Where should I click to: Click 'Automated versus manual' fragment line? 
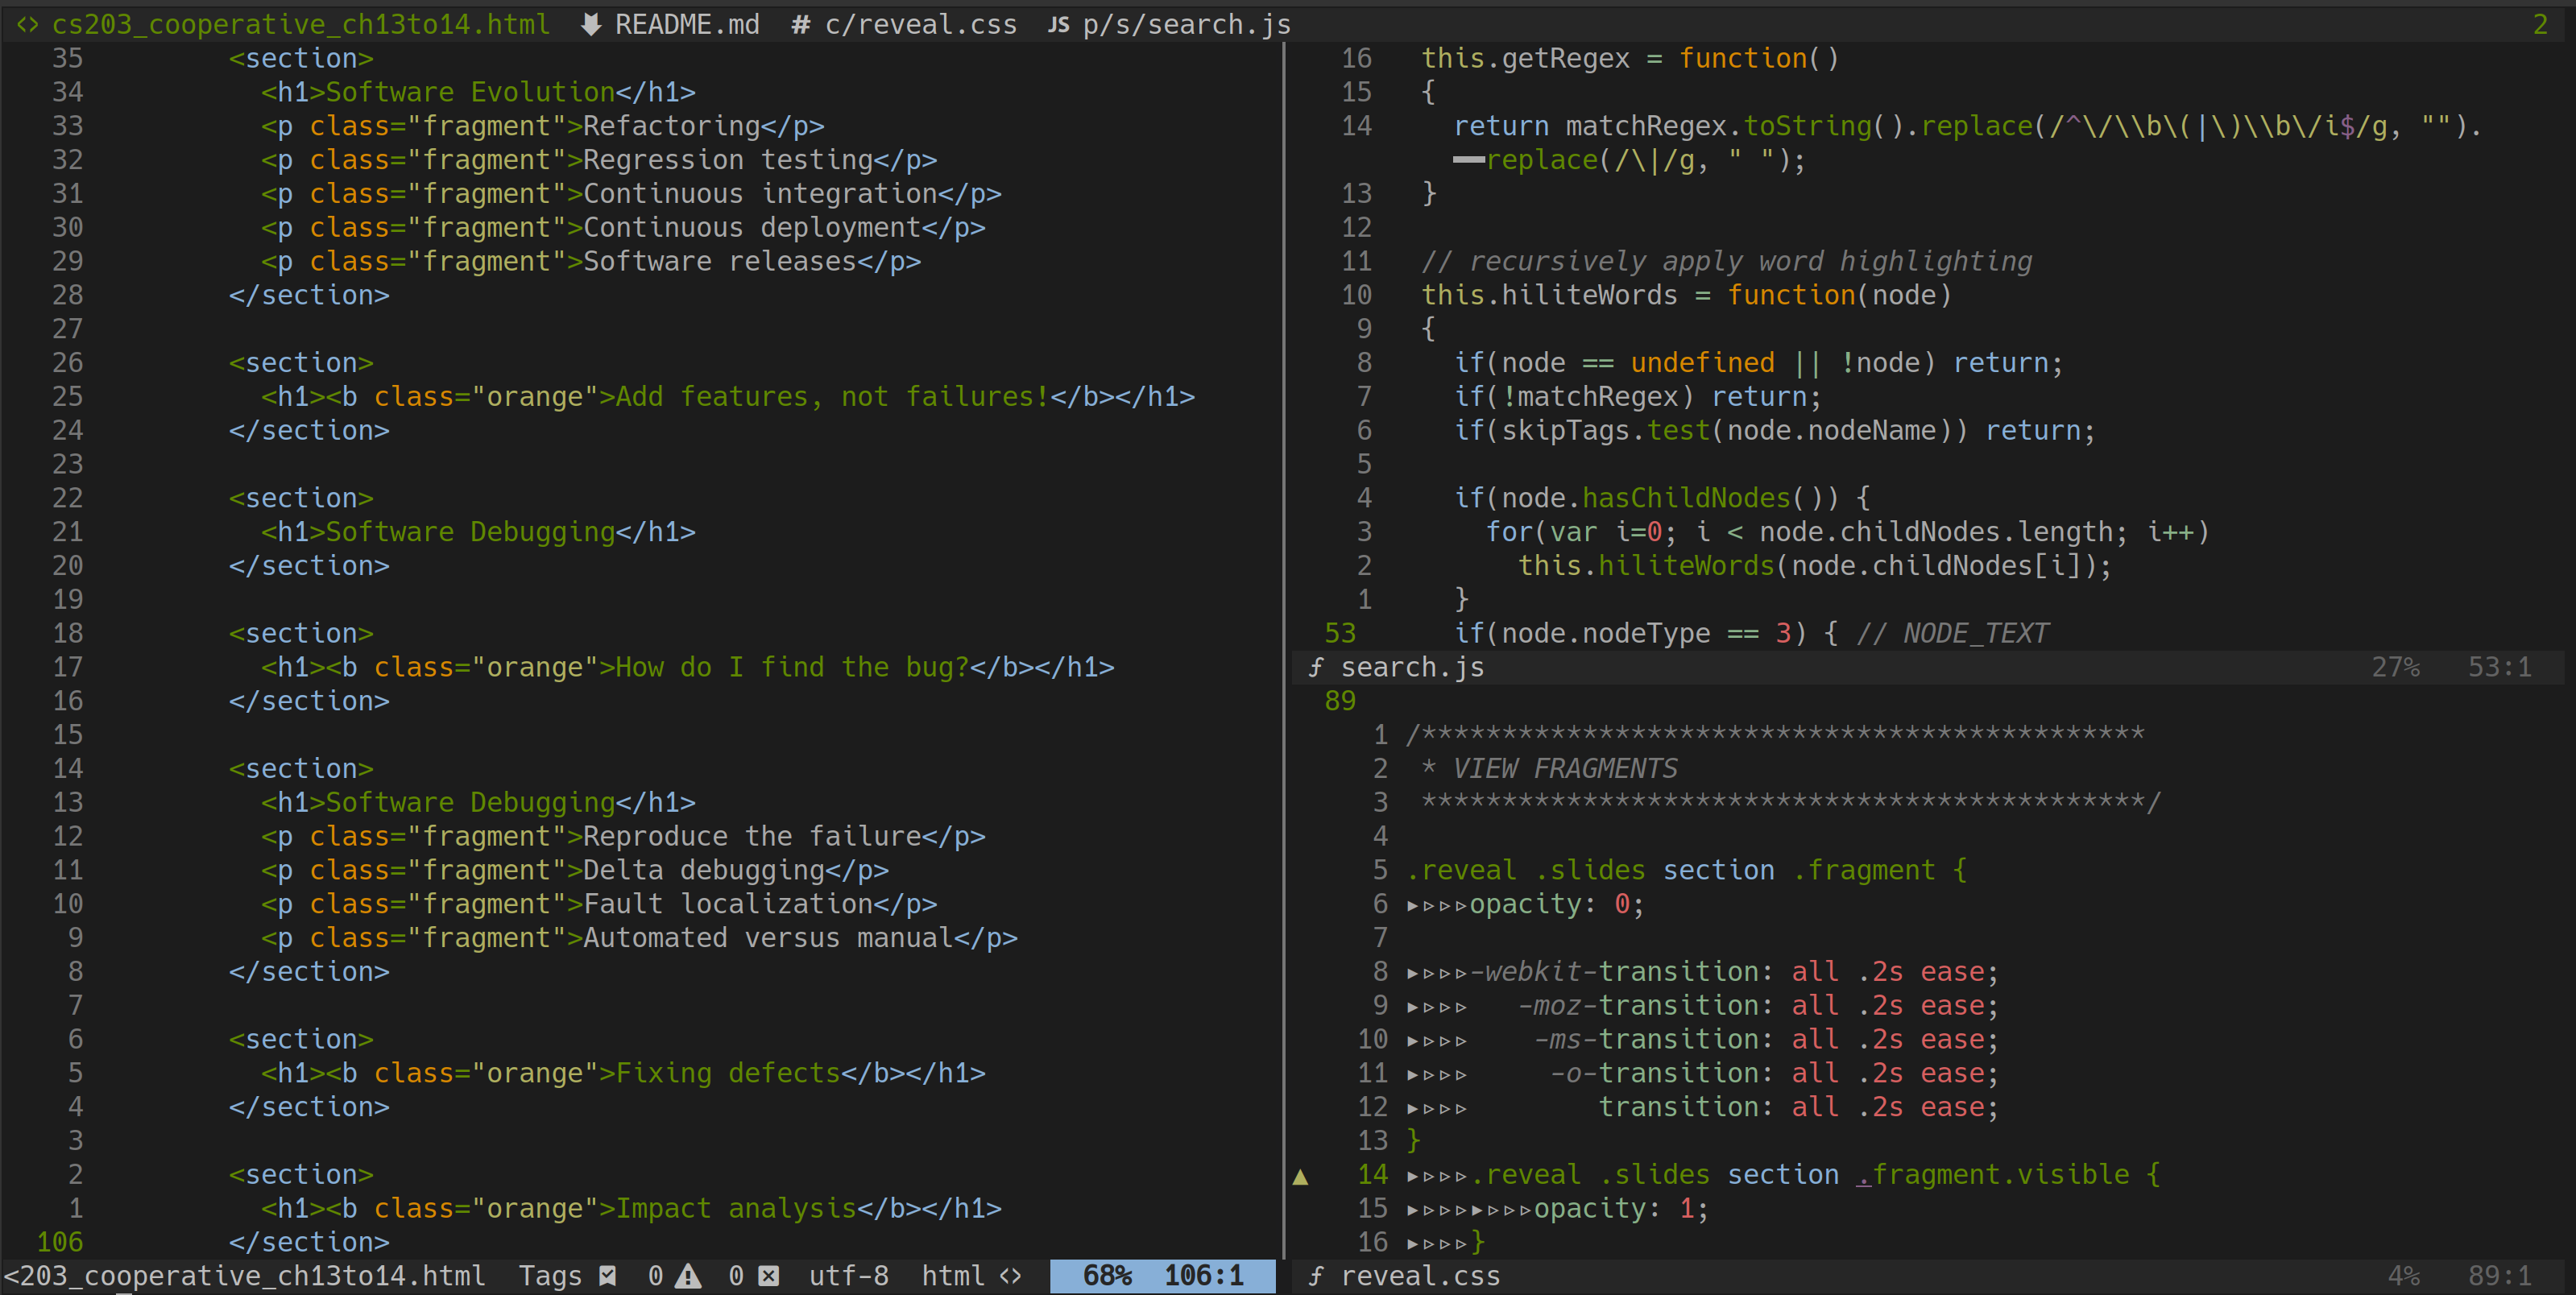pyautogui.click(x=638, y=938)
